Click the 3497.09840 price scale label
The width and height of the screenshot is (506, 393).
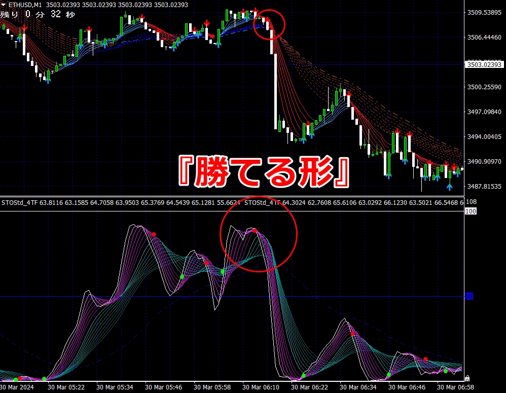(x=484, y=112)
